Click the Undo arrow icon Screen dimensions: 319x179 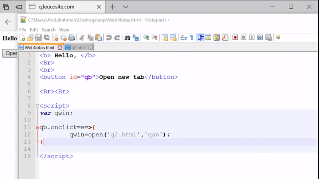(108, 38)
